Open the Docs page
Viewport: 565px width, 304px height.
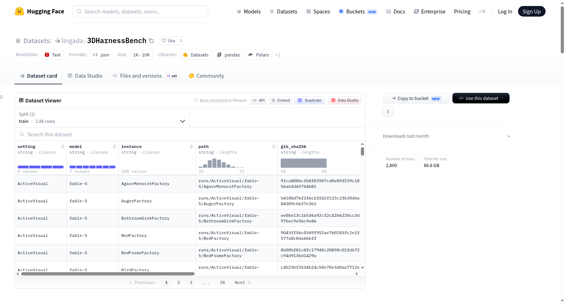click(395, 11)
